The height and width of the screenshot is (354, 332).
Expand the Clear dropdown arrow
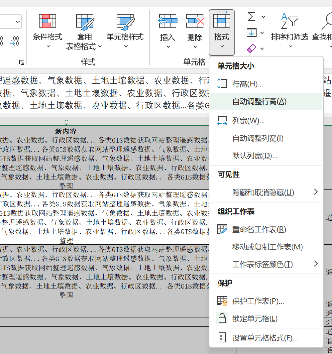pos(262,49)
